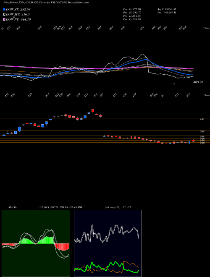Click the 308 horizontal level label

(202, 136)
